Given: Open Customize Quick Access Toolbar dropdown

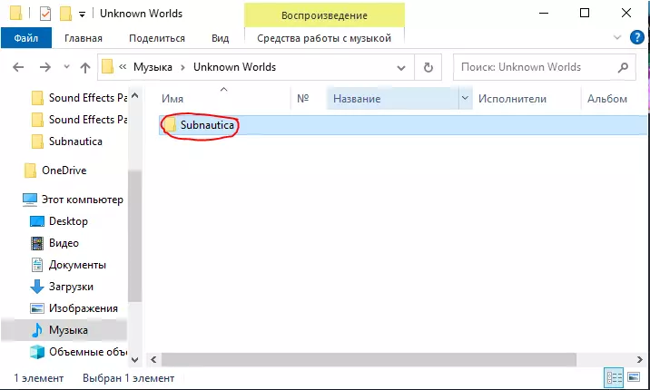Looking at the screenshot, I should 82,15.
